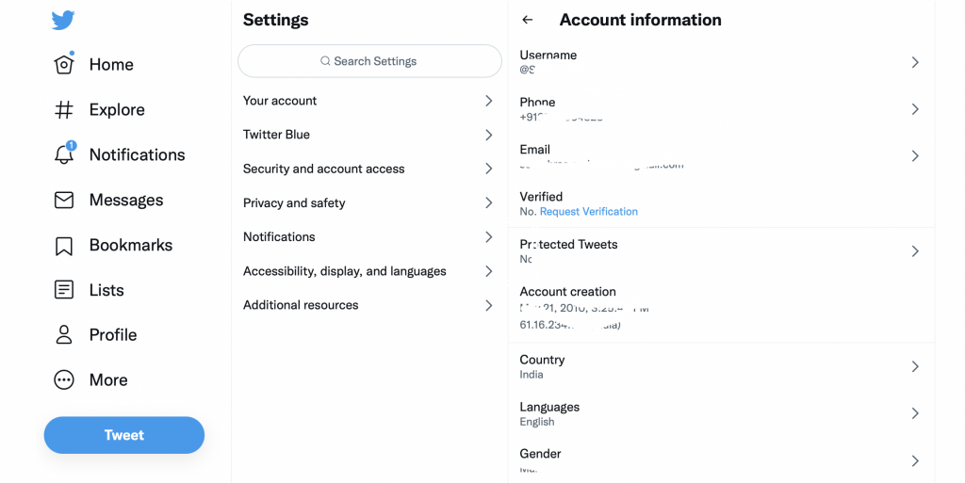965x483 pixels.
Task: Open the Lists icon
Action: coord(64,290)
